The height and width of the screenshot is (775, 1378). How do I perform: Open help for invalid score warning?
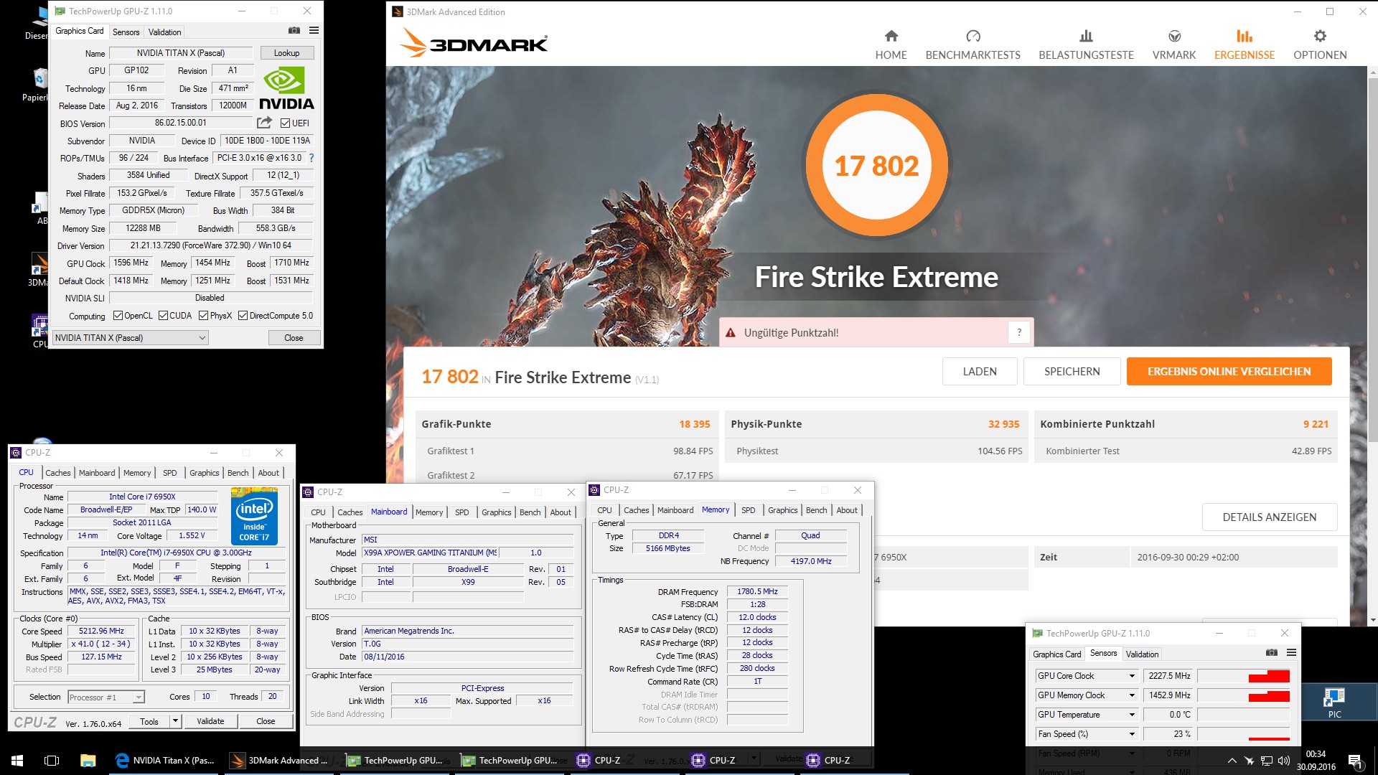pyautogui.click(x=1019, y=332)
